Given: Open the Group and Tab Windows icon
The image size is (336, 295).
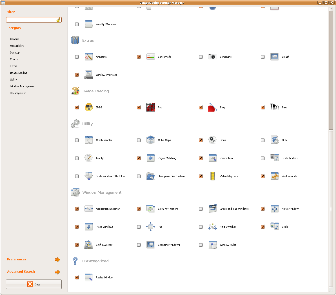Looking at the screenshot, I should point(213,209).
